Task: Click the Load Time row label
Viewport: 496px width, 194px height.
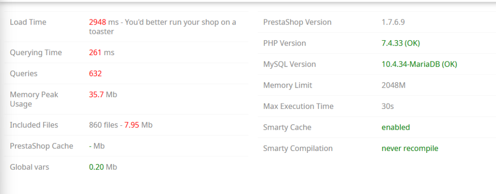Action: 28,22
